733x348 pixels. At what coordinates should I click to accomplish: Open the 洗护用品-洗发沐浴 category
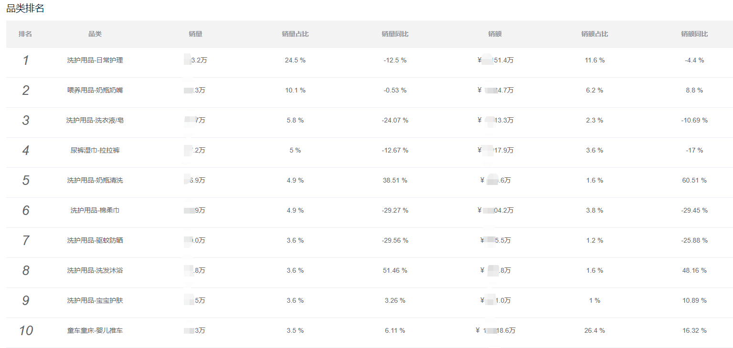pos(95,270)
